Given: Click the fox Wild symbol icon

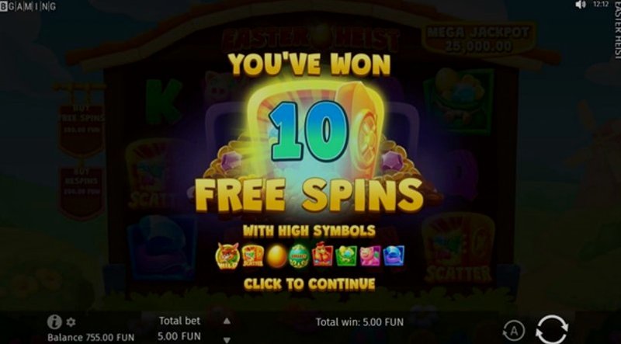Looking at the screenshot, I should (x=227, y=256).
